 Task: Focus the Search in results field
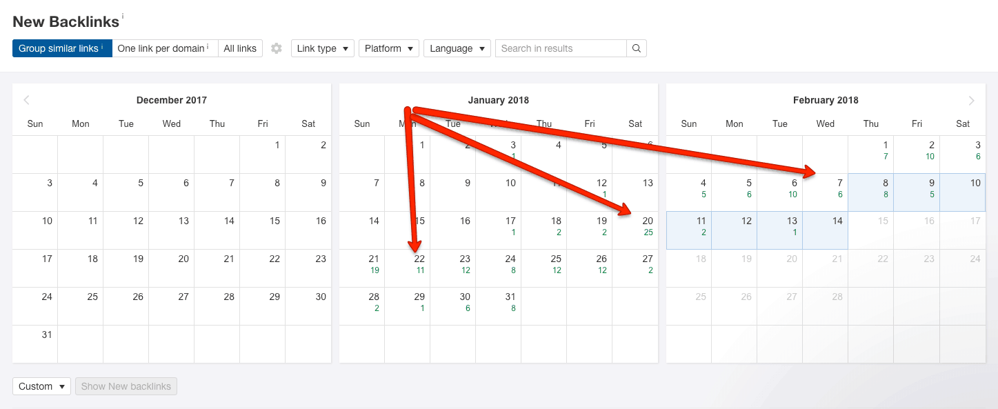pos(561,48)
